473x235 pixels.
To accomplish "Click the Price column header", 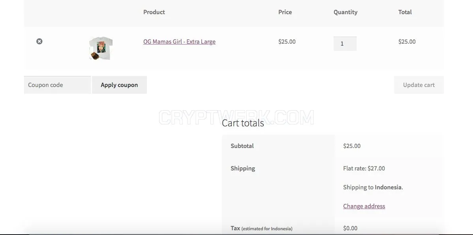I will (285, 12).
